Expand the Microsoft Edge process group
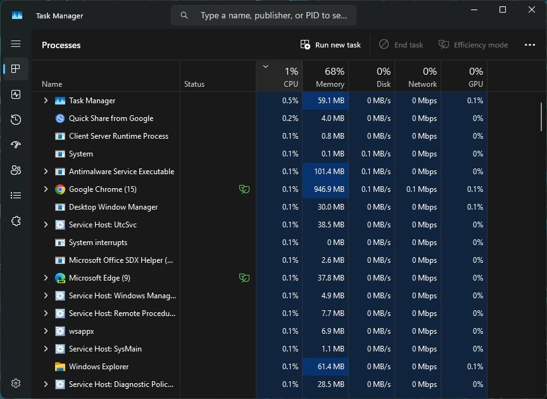Viewport: 547px width, 399px height. (x=46, y=278)
